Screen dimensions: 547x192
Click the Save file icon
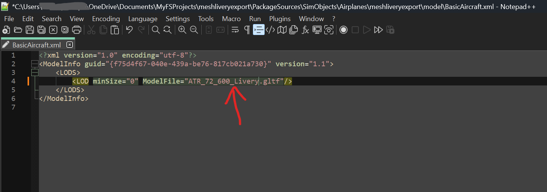point(30,30)
